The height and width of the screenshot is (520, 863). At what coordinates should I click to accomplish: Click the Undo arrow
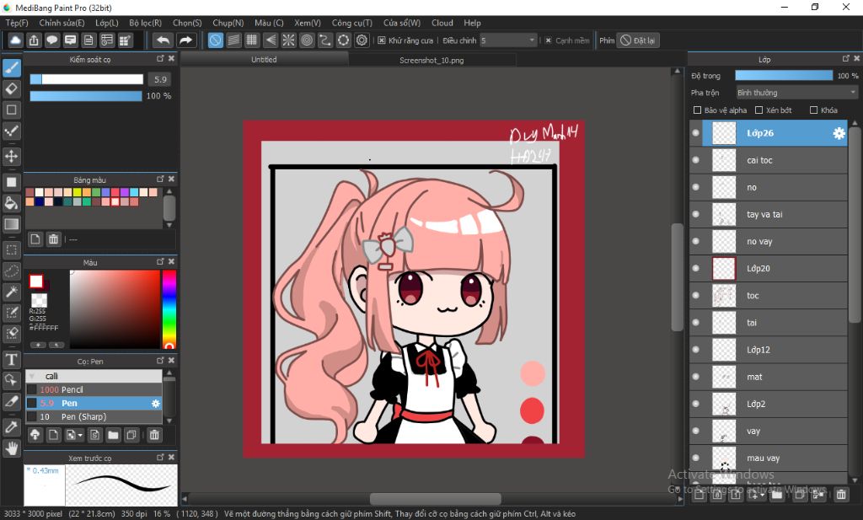(163, 40)
